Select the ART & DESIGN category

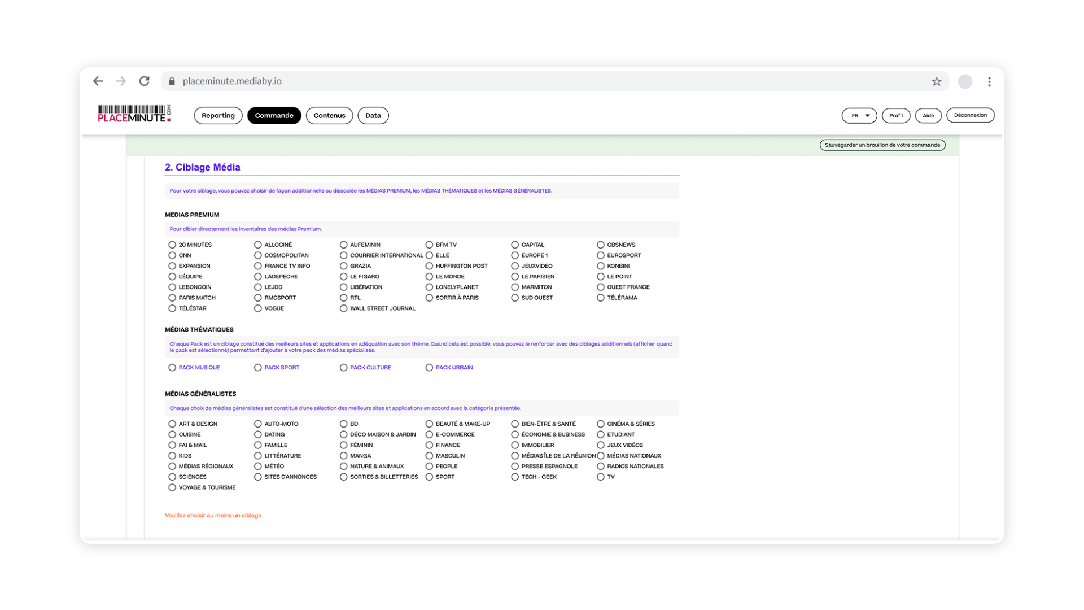[x=172, y=424]
